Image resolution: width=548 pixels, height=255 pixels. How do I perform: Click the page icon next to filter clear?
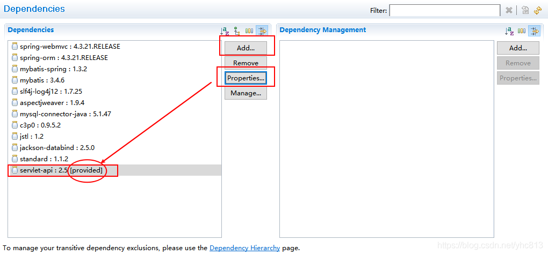coord(525,10)
